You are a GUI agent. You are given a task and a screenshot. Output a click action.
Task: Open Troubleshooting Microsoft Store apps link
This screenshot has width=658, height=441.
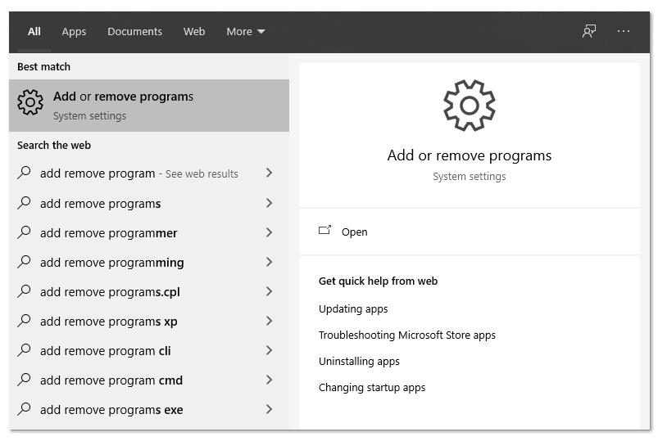tap(406, 335)
